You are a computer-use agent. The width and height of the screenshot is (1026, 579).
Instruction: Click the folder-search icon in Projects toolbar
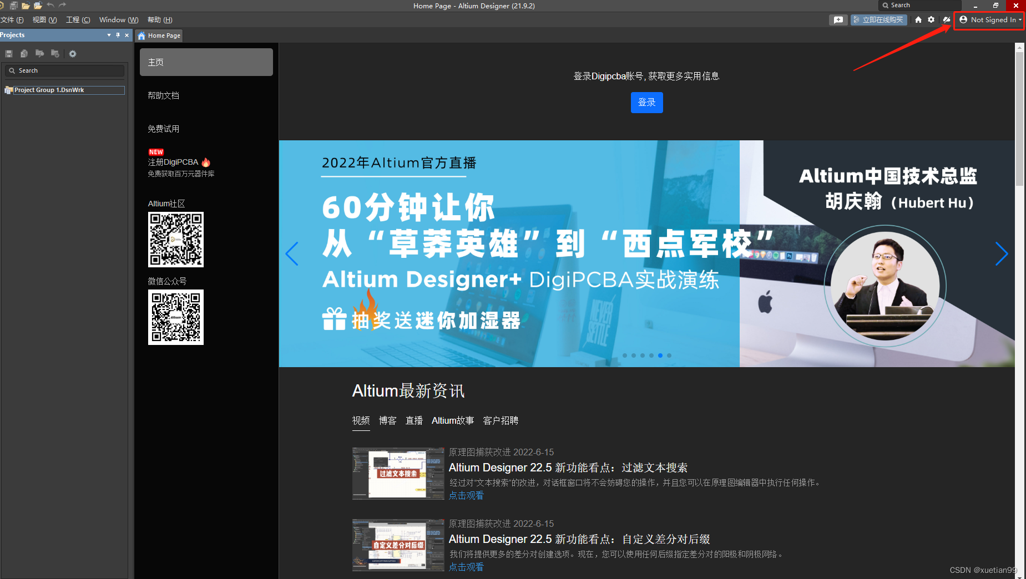coord(39,54)
